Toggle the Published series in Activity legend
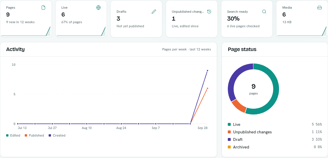Image resolution: width=328 pixels, height=158 pixels. click(34, 135)
